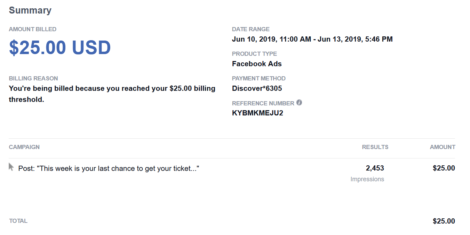
Task: Click the Facebook Ads product type
Action: click(x=257, y=64)
